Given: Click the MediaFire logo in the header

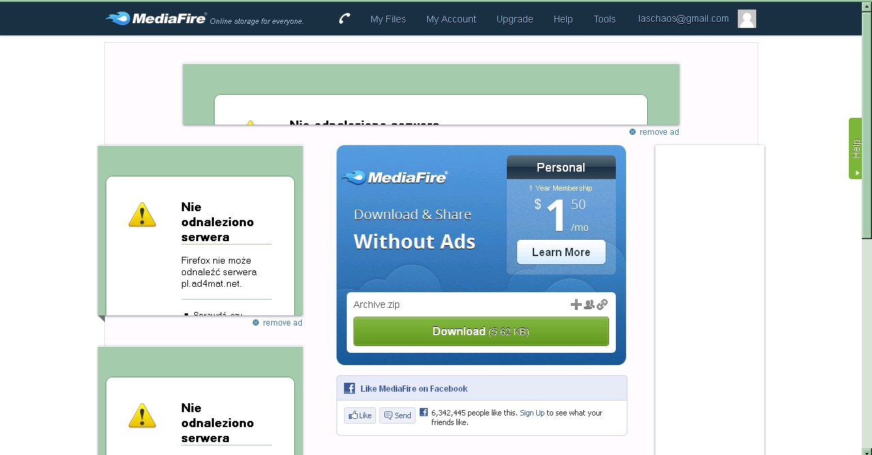Looking at the screenshot, I should [157, 18].
